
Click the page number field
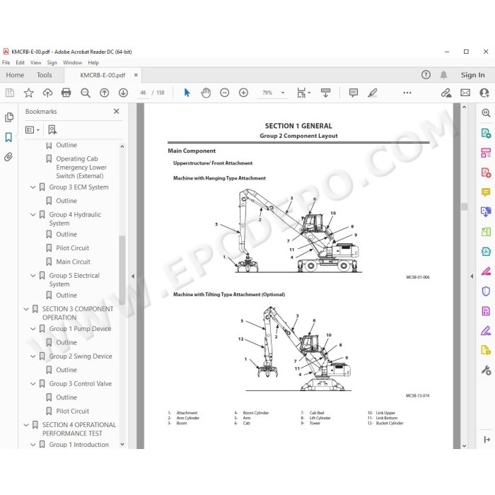pyautogui.click(x=143, y=93)
